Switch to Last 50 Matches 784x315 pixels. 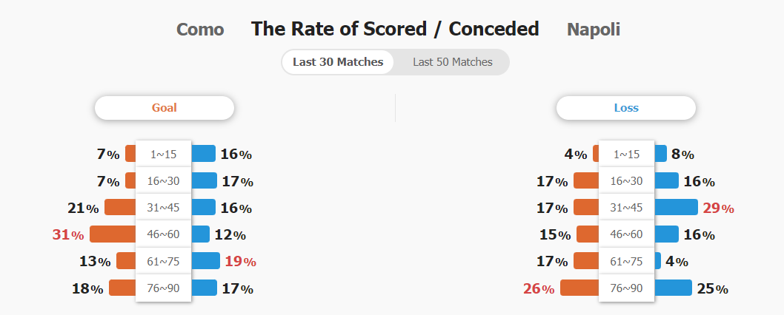pos(452,62)
